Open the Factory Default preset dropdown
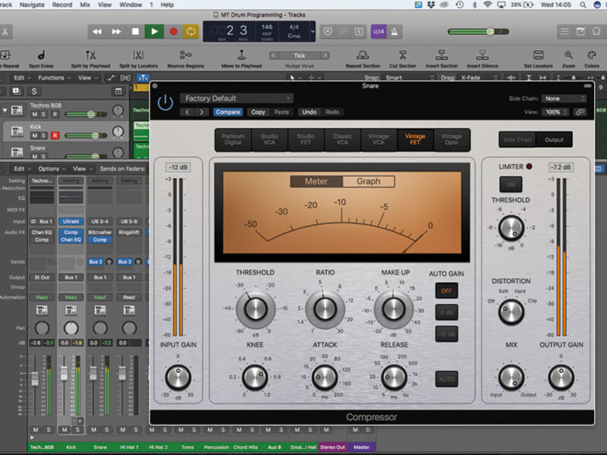The height and width of the screenshot is (455, 607). click(x=235, y=98)
